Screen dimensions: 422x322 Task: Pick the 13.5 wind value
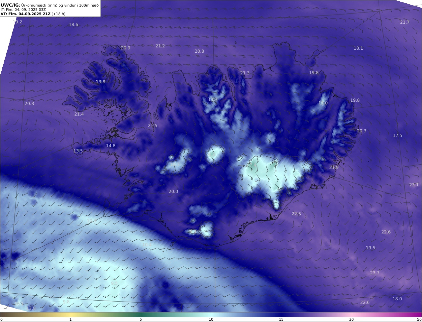pos(78,151)
